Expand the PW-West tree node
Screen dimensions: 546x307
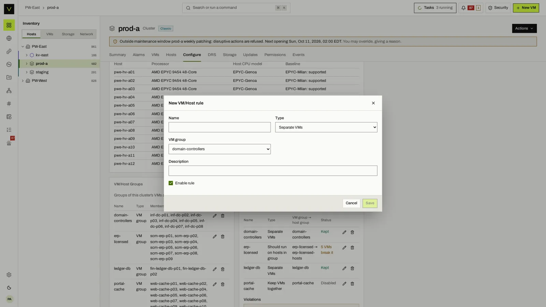(x=23, y=81)
